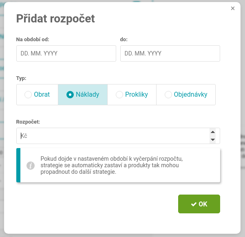Open the 'do' end date field
The image size is (245, 237).
point(170,53)
